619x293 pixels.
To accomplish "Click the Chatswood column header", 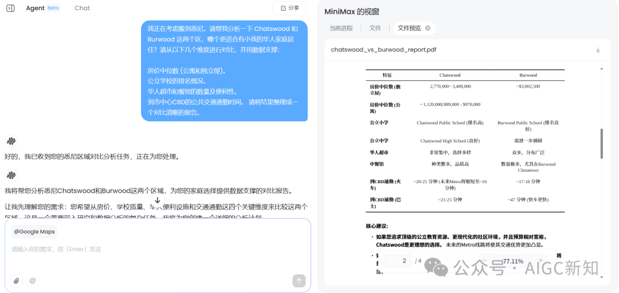I will click(450, 75).
